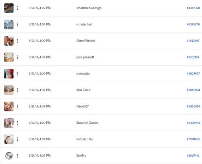Open the three-dot menu for Harald07 row

pyautogui.click(x=17, y=106)
